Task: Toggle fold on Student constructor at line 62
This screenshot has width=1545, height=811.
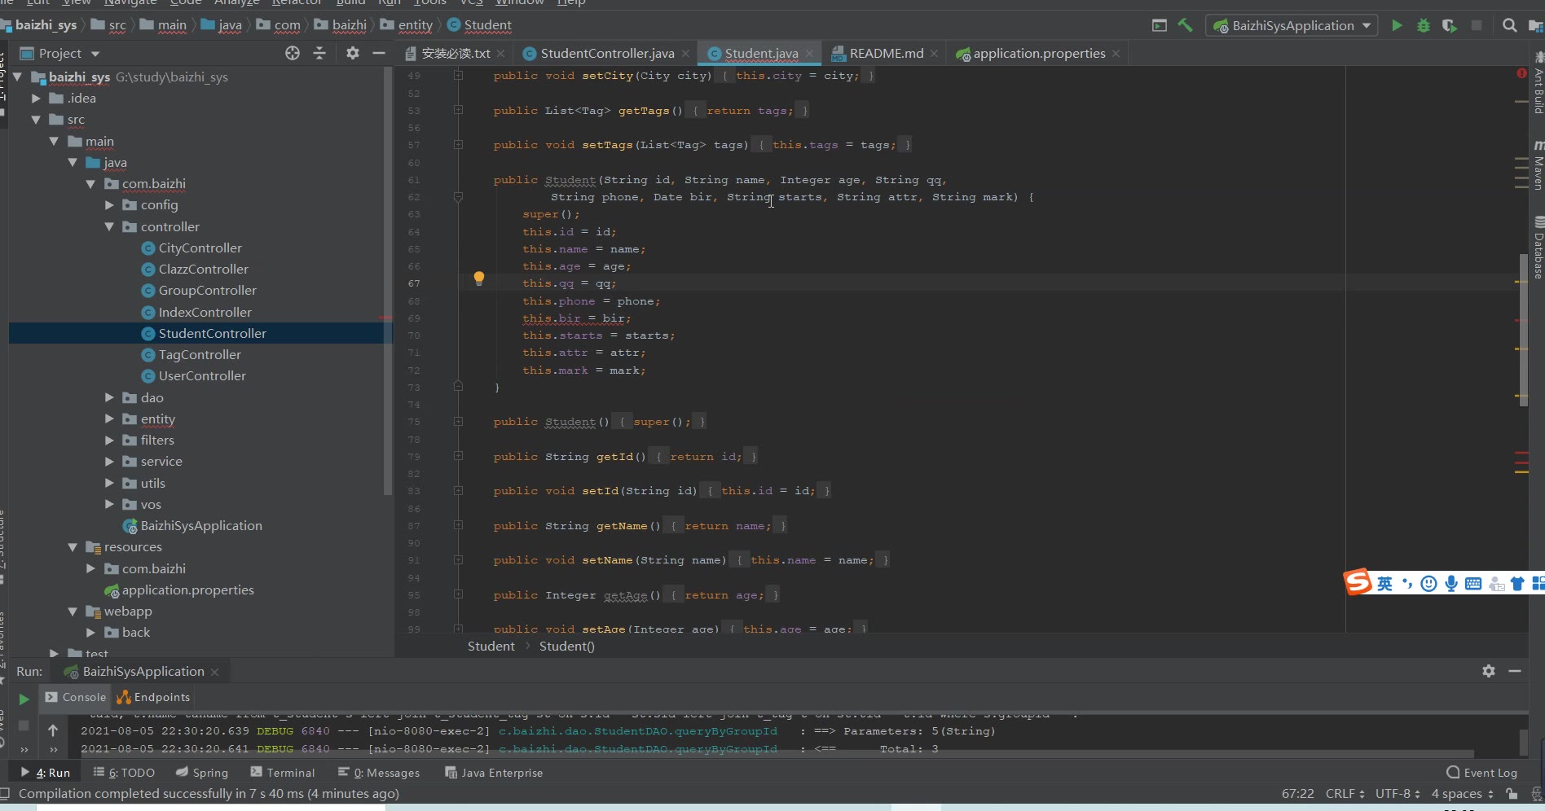Action: coord(458,197)
